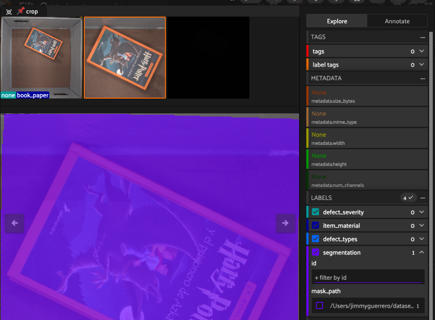Click the defect_severity teal color bar
This screenshot has height=320, width=435.
[307, 212]
